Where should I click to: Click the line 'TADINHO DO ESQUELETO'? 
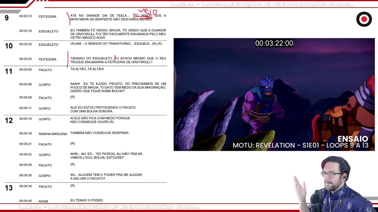point(118,60)
